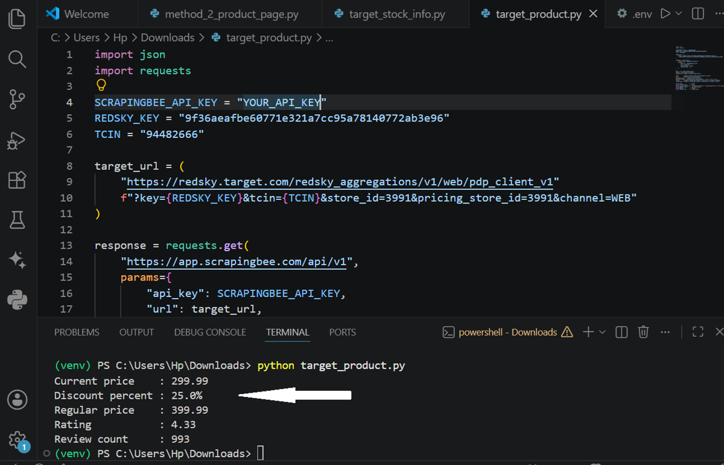Click "import requests" on line 2

click(x=142, y=70)
